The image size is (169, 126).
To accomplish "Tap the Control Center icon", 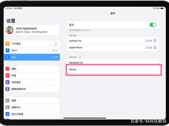I will pyautogui.click(x=7, y=107).
